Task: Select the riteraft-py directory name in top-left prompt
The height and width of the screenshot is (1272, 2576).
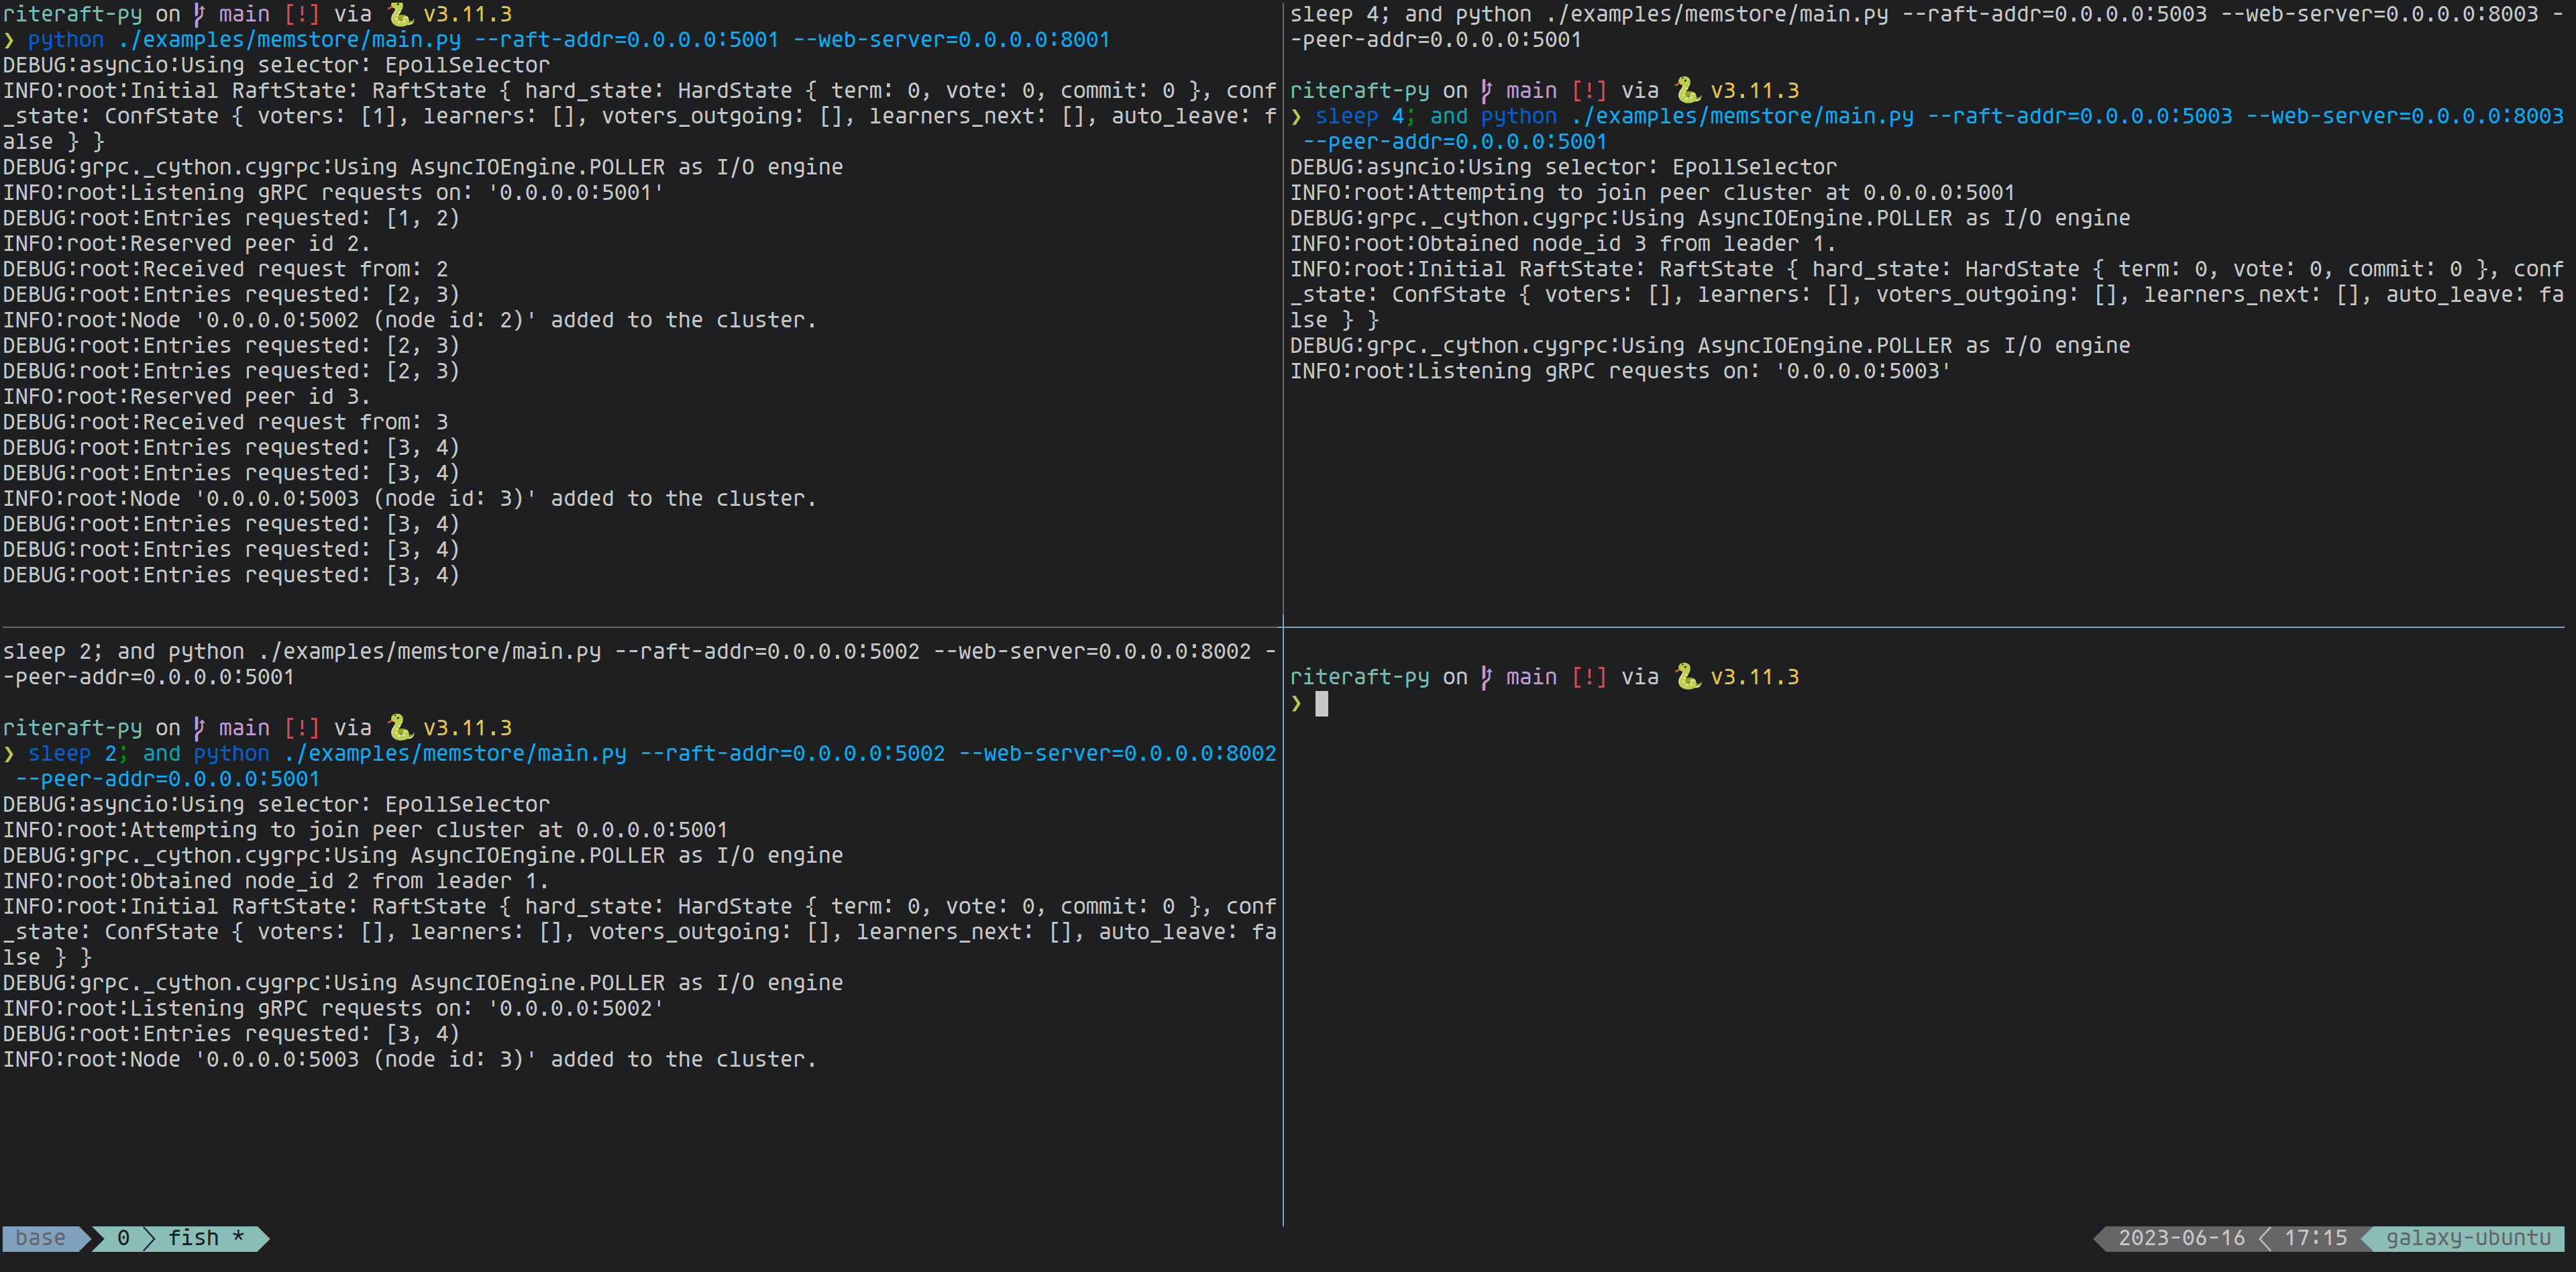Action: (x=72, y=14)
